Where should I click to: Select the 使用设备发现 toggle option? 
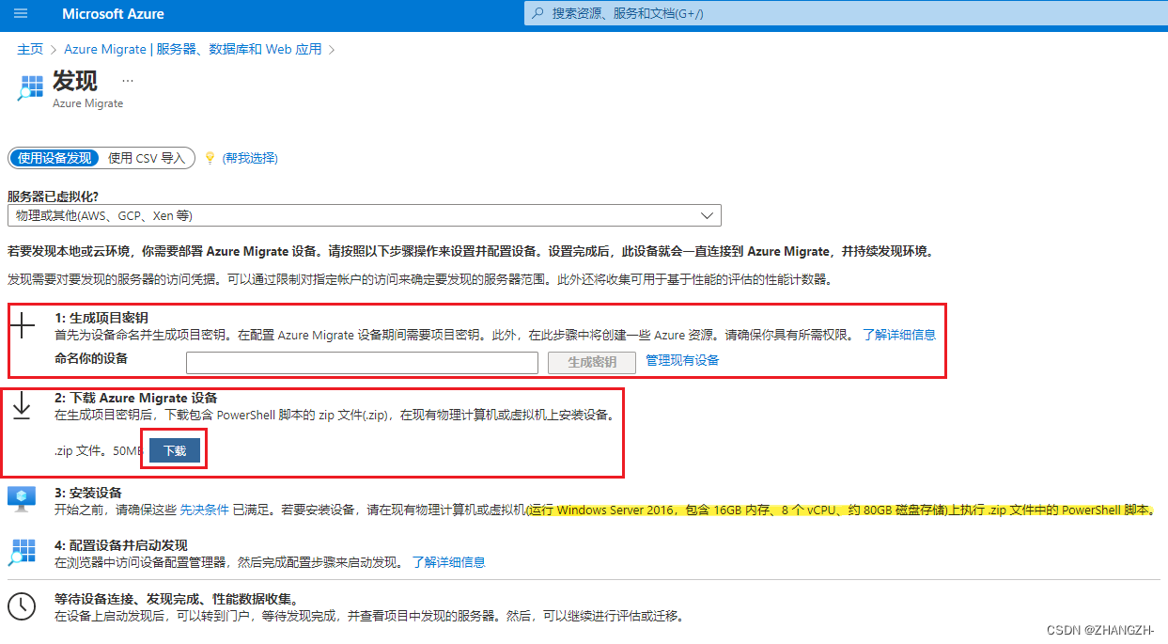point(55,158)
